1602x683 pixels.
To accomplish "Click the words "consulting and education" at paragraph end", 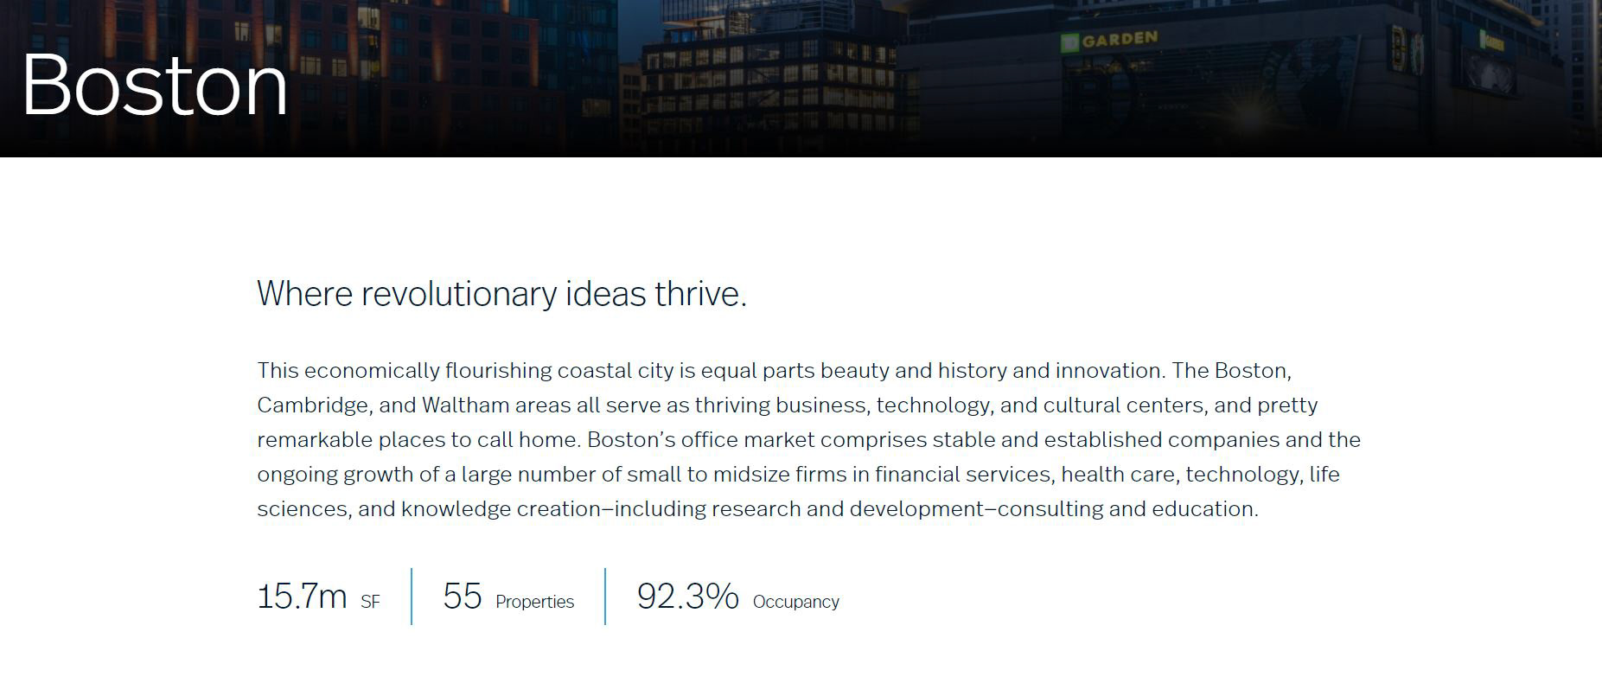I will pyautogui.click(x=1127, y=509).
